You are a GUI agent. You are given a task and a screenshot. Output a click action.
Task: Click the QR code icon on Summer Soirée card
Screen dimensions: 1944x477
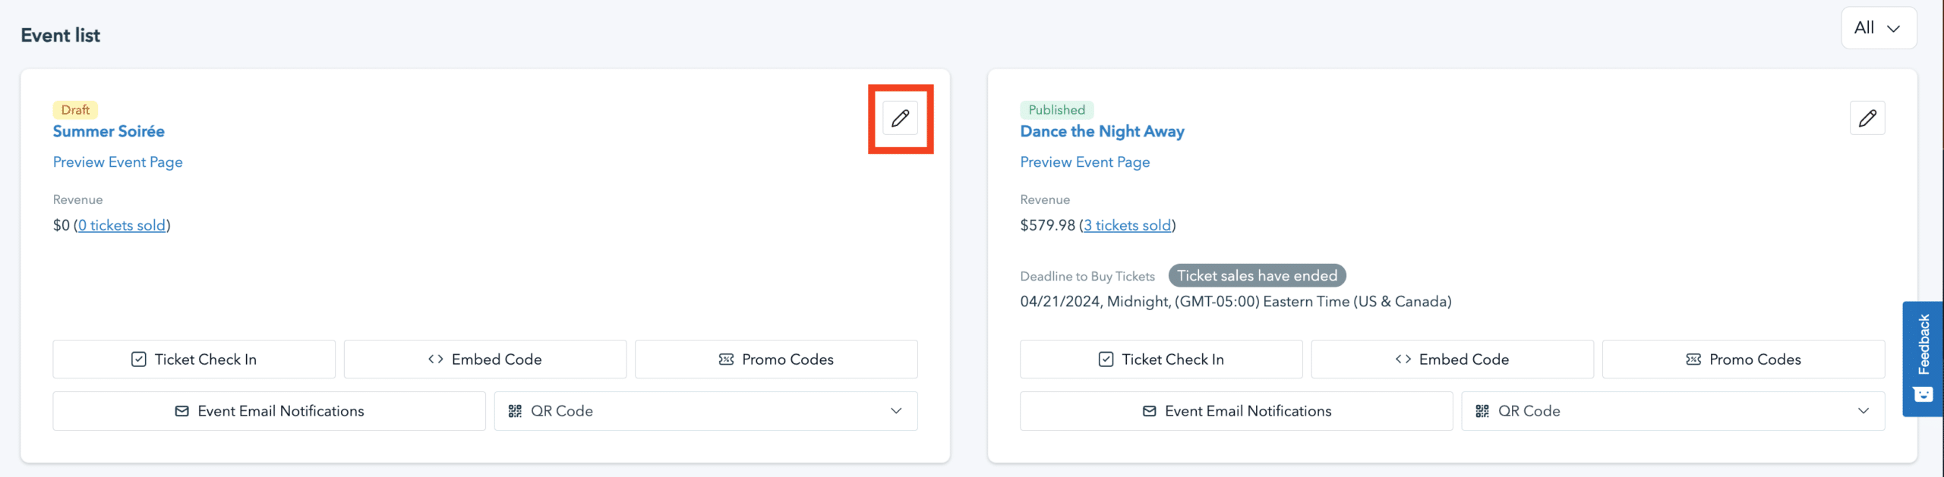click(x=514, y=410)
